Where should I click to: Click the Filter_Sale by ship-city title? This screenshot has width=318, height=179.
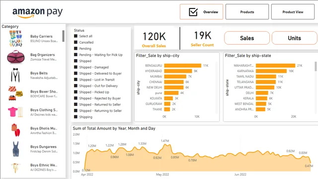click(x=158, y=56)
